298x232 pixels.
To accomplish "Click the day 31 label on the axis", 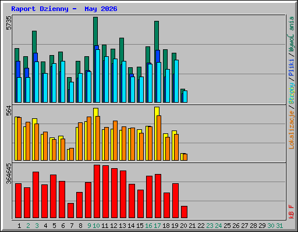I will click(279, 226).
